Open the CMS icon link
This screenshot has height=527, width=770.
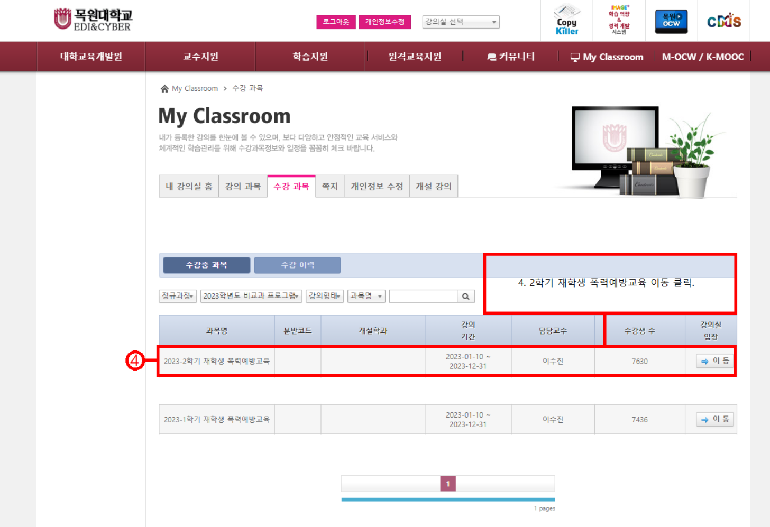723,21
